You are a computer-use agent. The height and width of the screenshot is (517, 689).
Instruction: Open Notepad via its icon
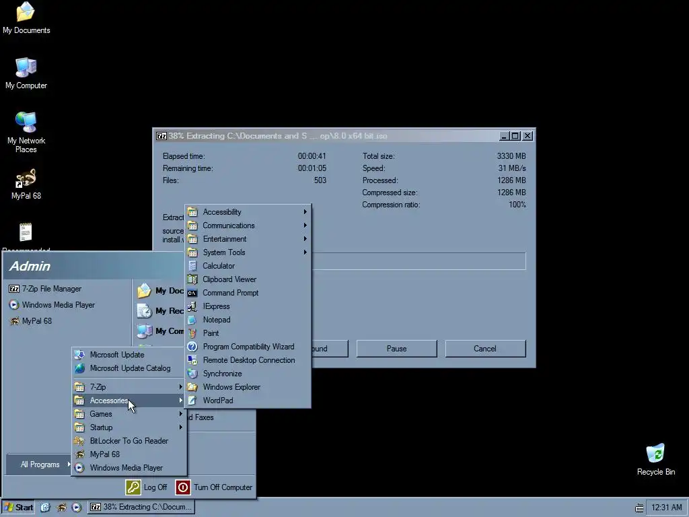pos(192,320)
